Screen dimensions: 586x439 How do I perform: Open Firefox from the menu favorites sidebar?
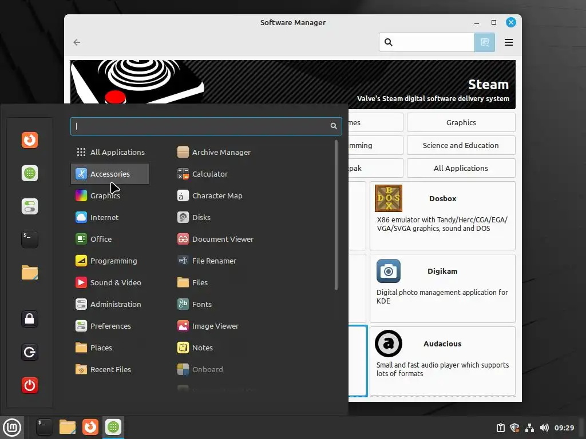click(30, 141)
